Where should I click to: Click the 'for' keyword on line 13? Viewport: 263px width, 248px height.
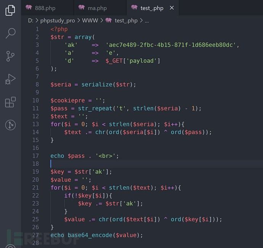point(56,124)
